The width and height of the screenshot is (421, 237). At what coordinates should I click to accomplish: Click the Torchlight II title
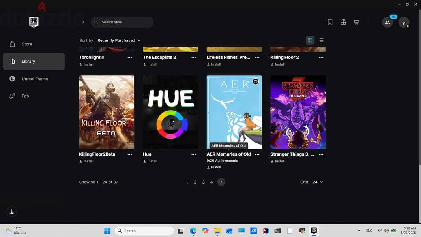tap(92, 57)
